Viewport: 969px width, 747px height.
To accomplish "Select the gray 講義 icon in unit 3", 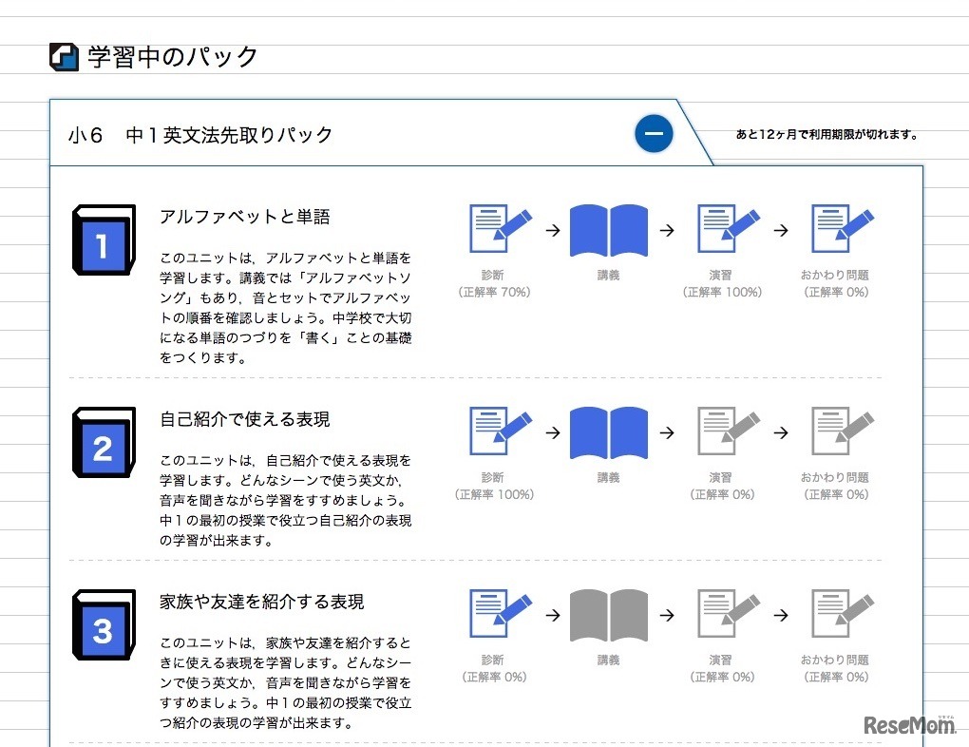I will 608,614.
